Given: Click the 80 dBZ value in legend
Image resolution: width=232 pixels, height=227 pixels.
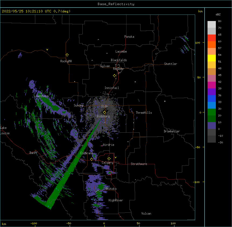Looking at the screenshot, I should tap(220, 21).
